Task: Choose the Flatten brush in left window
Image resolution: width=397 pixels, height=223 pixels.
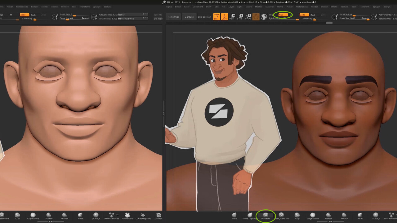Action: pos(49,216)
